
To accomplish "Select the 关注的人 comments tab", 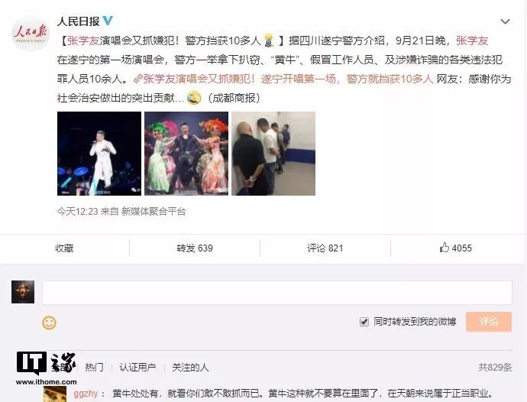I will (190, 367).
